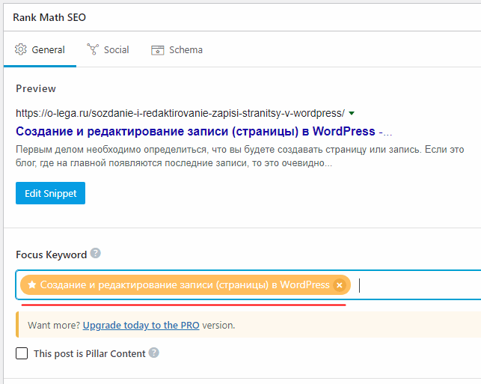
Task: Click the Focus Keyword label
Action: [51, 255]
